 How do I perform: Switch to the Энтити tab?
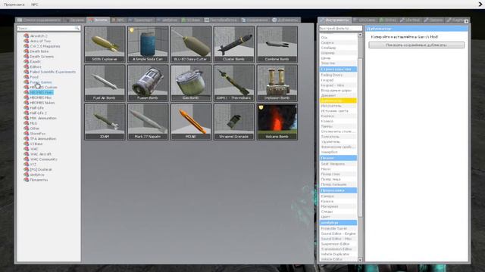coord(99,20)
